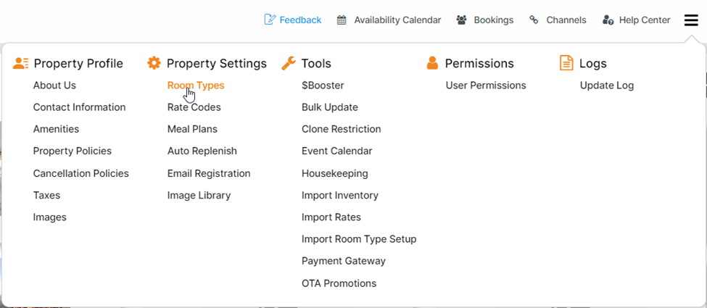Click the Availability Calendar icon
The image size is (707, 308).
pyautogui.click(x=342, y=20)
